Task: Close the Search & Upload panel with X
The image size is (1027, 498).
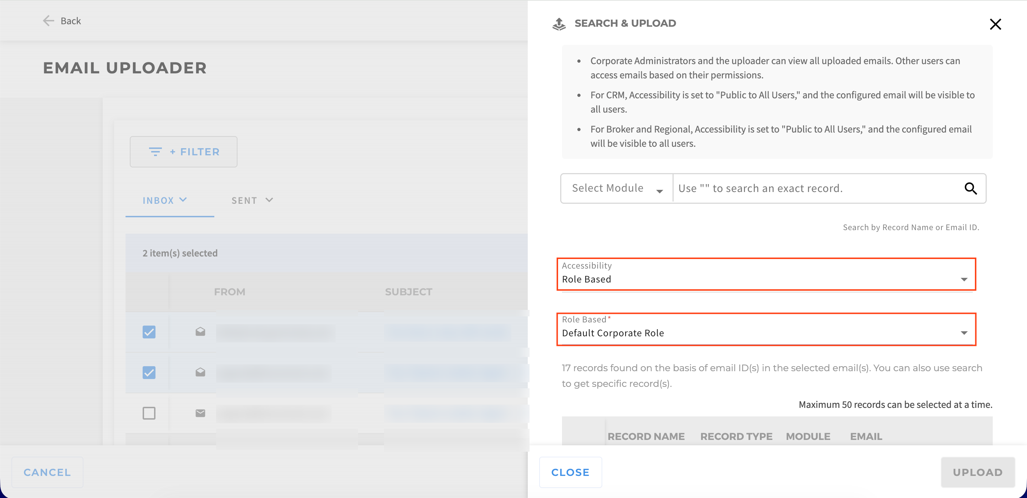Action: (995, 24)
